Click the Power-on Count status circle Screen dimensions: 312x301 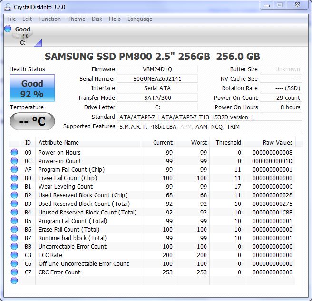point(14,161)
